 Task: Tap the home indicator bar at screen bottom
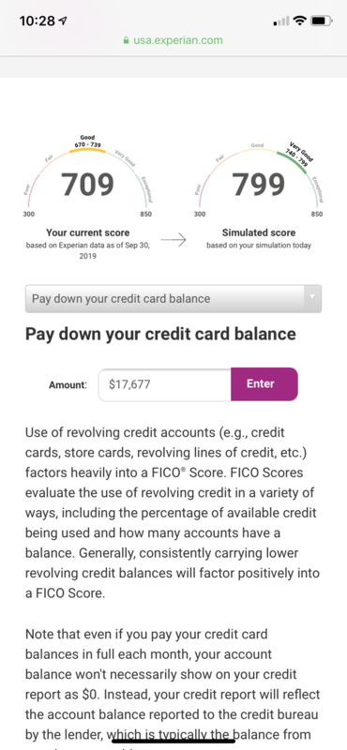[x=173, y=741]
